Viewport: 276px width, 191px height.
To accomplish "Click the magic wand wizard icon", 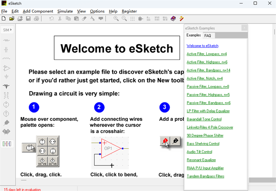I will tap(182, 19).
